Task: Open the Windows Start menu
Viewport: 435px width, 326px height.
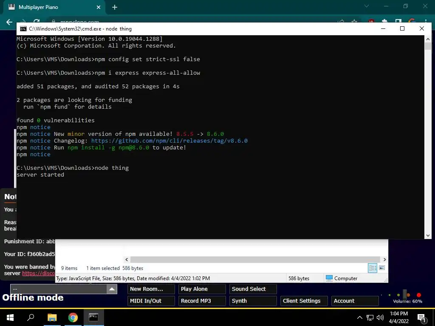Action: (10, 318)
